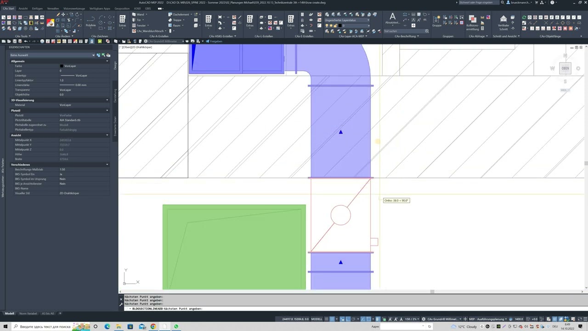Click the Text suchen input field
Screen dimensions: 588x331
[x=406, y=31]
